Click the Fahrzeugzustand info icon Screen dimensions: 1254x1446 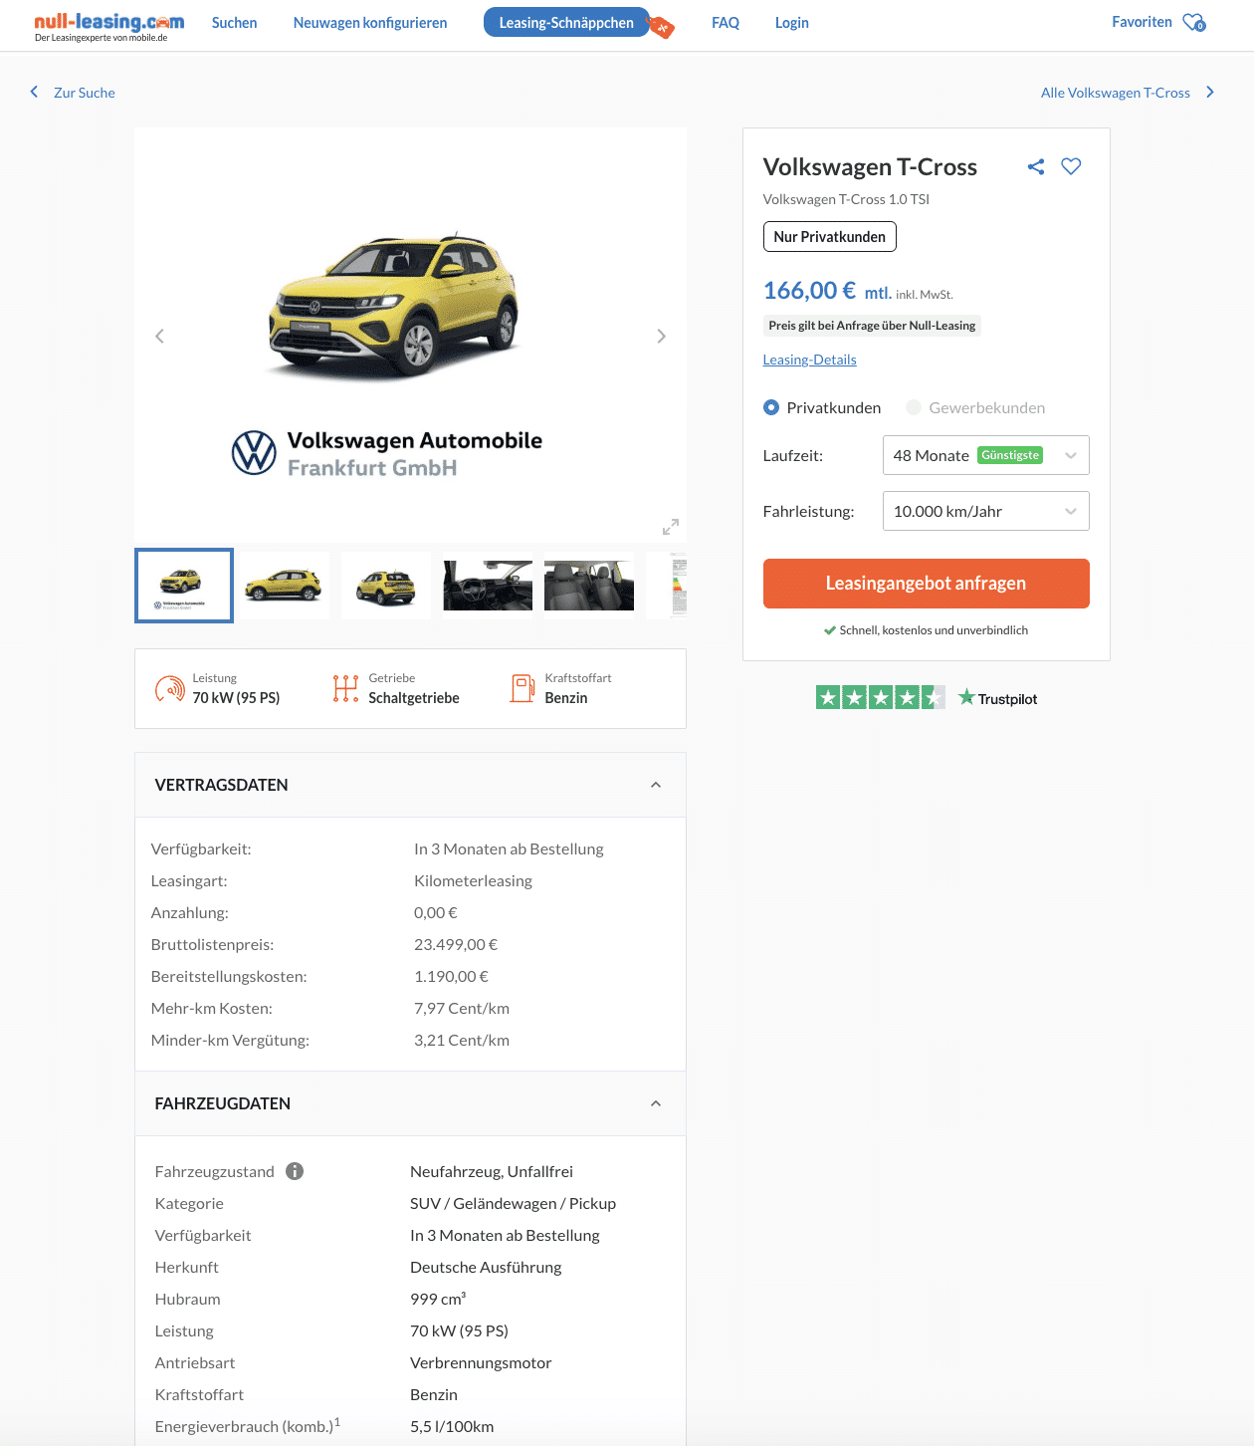tap(295, 1171)
